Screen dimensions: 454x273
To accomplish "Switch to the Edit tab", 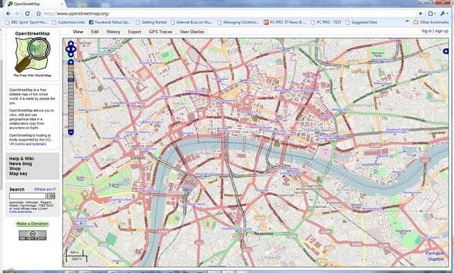I will point(95,32).
